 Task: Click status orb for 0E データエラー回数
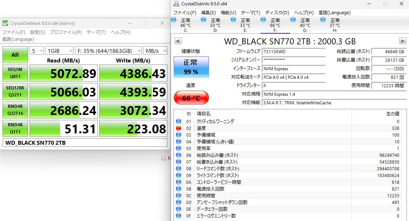click(179, 209)
